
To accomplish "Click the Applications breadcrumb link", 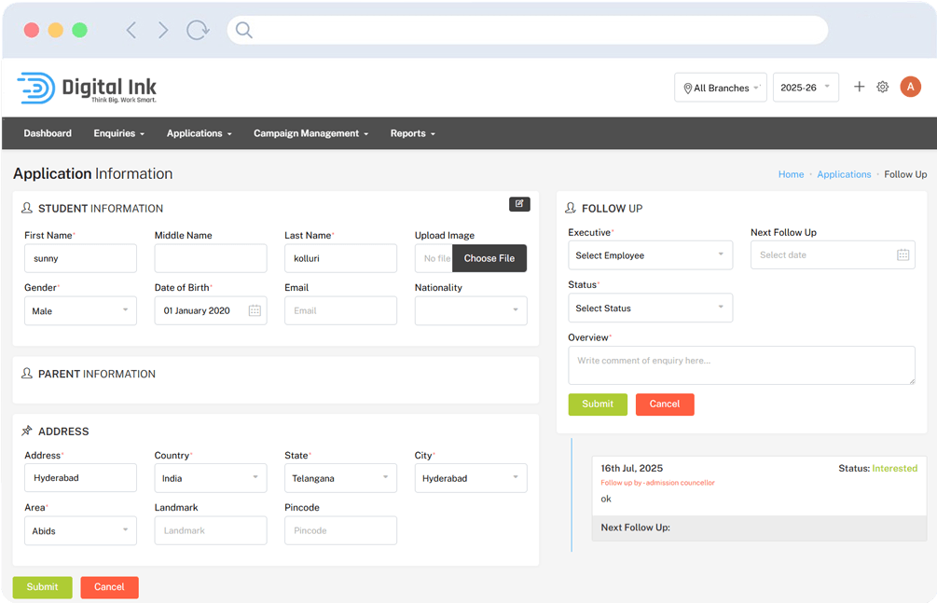I will pyautogui.click(x=844, y=174).
